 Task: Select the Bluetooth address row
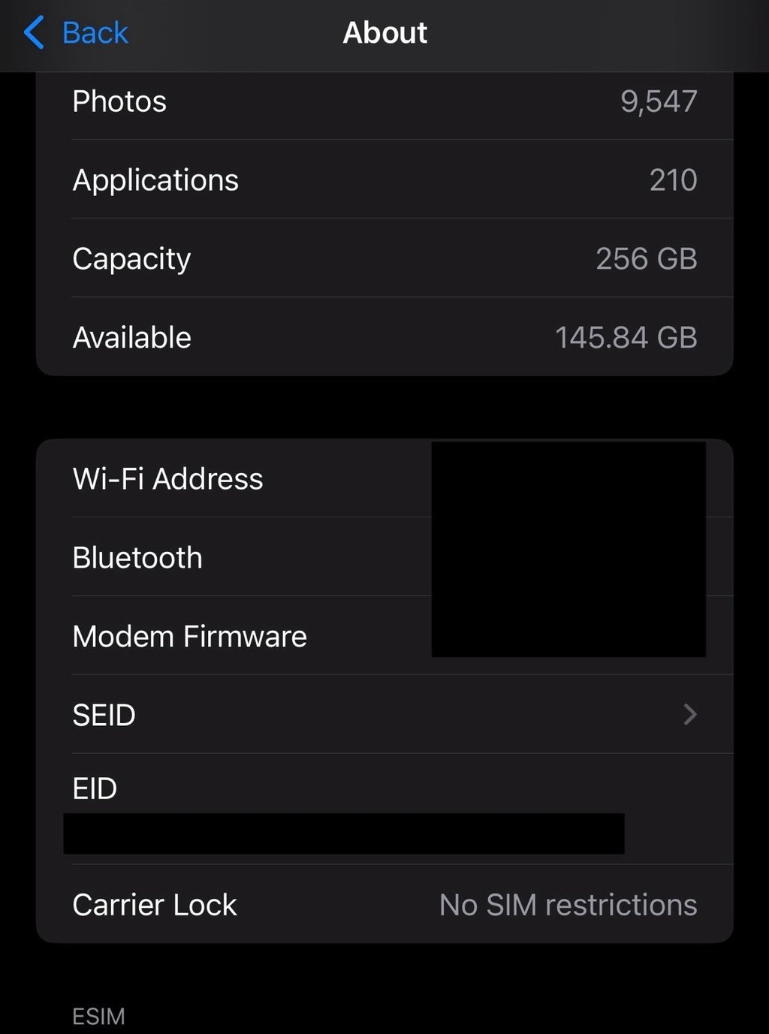137,558
